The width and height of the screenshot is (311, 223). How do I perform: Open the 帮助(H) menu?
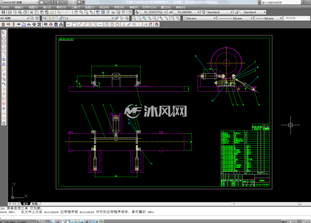tap(181, 7)
